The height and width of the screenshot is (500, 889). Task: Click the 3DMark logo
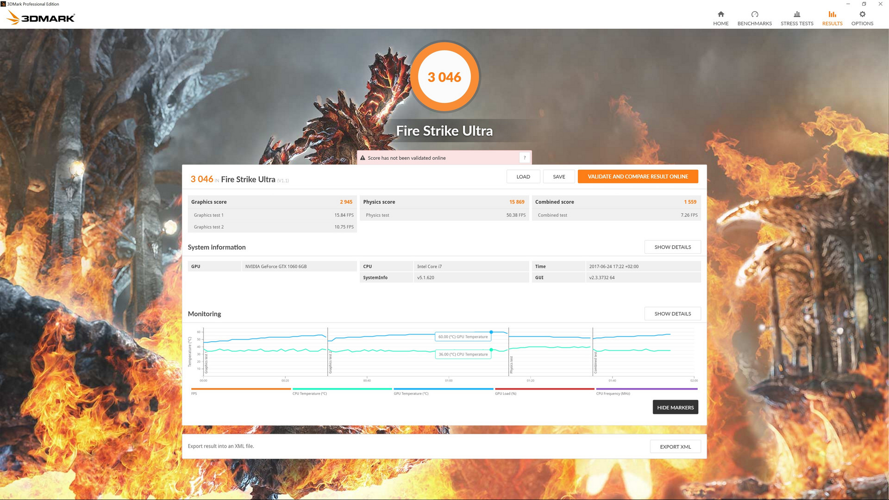coord(41,18)
